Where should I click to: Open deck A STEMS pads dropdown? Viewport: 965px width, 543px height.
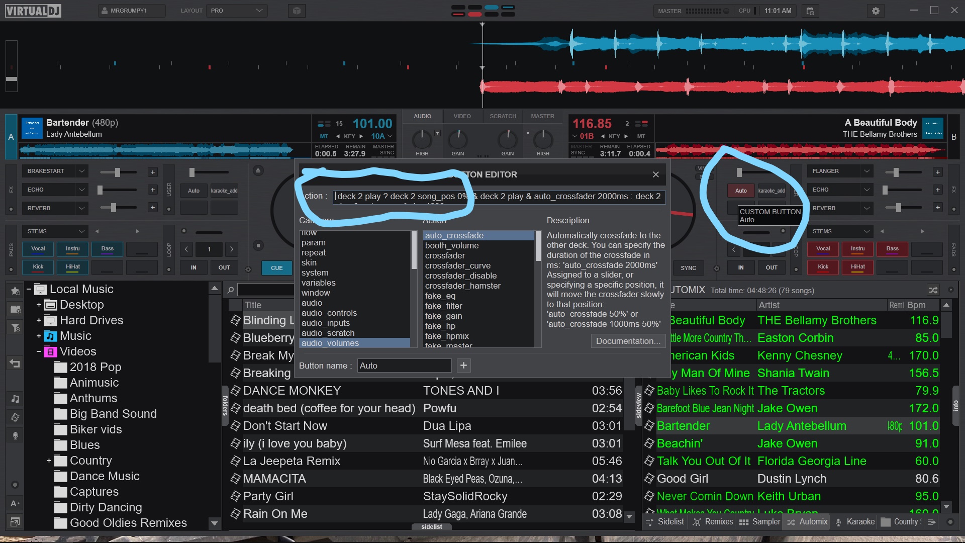click(x=81, y=231)
